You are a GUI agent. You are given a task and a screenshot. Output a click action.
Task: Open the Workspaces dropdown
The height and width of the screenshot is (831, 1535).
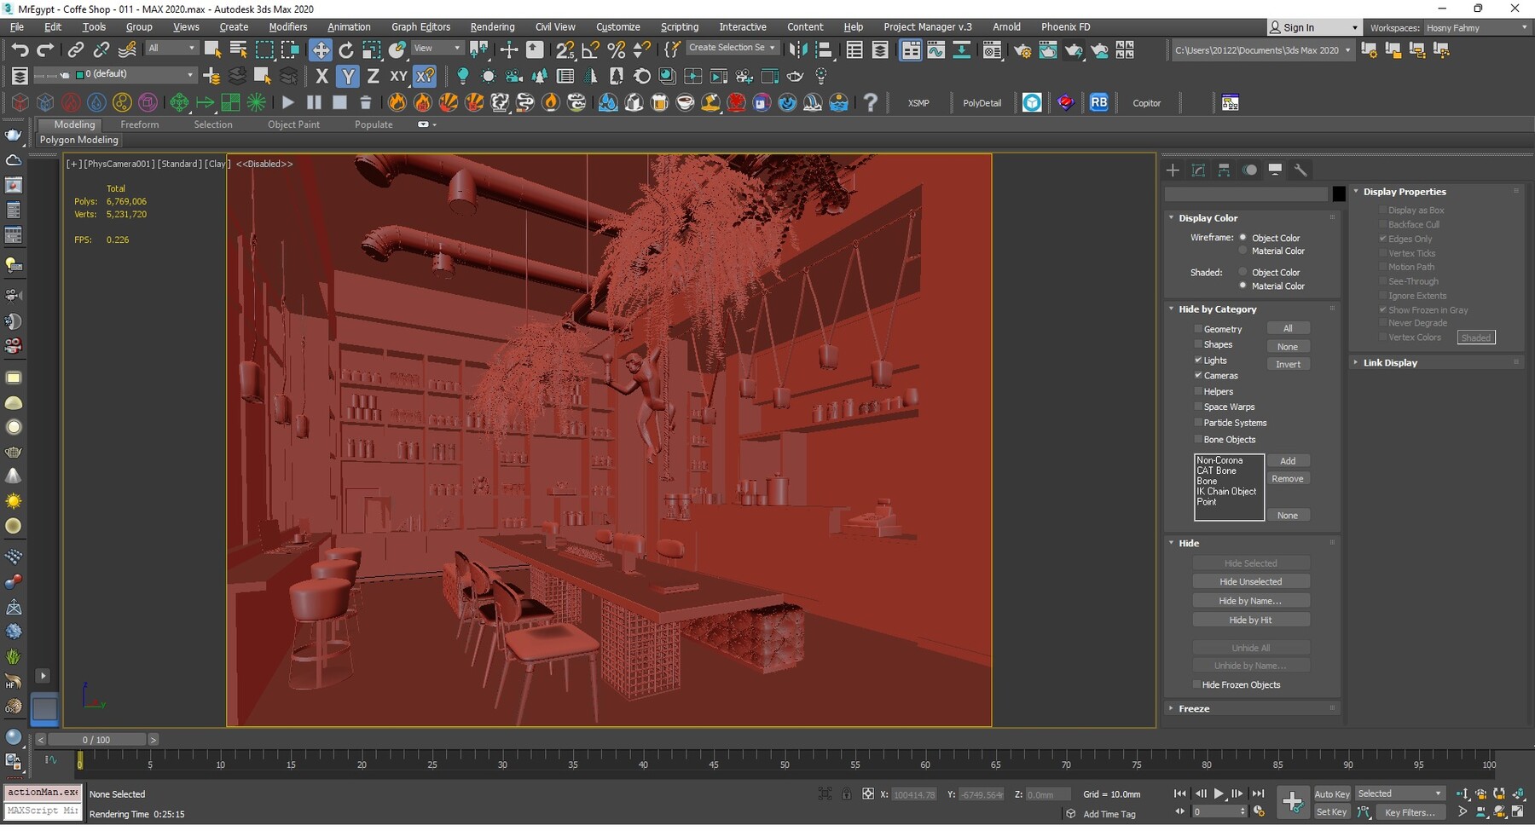[x=1476, y=28]
